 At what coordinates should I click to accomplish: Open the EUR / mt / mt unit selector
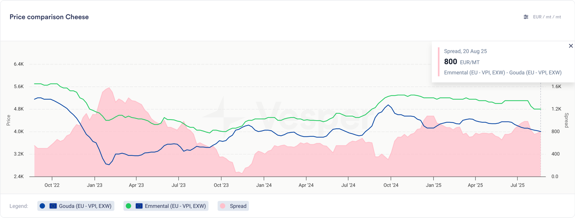[x=547, y=17]
